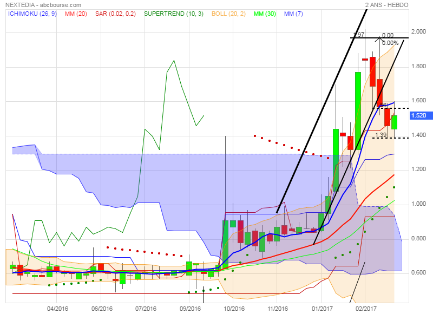This screenshot has height=314, width=433.
Task: Click the 10/2016 date axis label
Action: [x=234, y=309]
